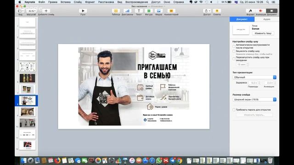Select slide 6 thumbnail with bottles
Screen dimensions: 294x165
(27, 78)
